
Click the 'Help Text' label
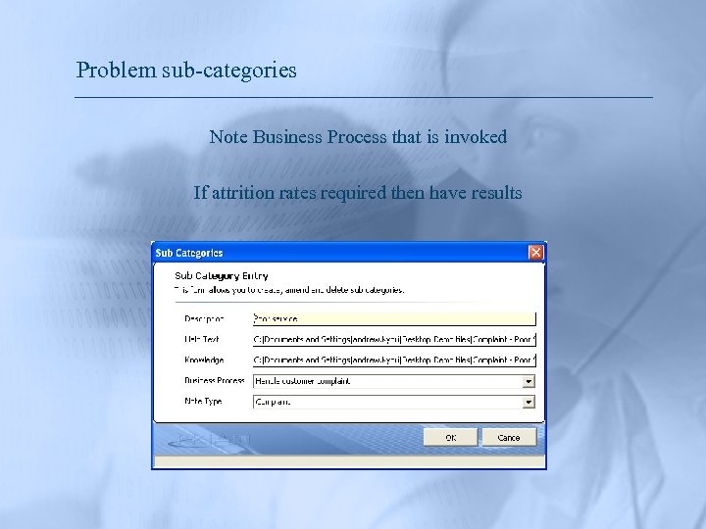(x=202, y=339)
